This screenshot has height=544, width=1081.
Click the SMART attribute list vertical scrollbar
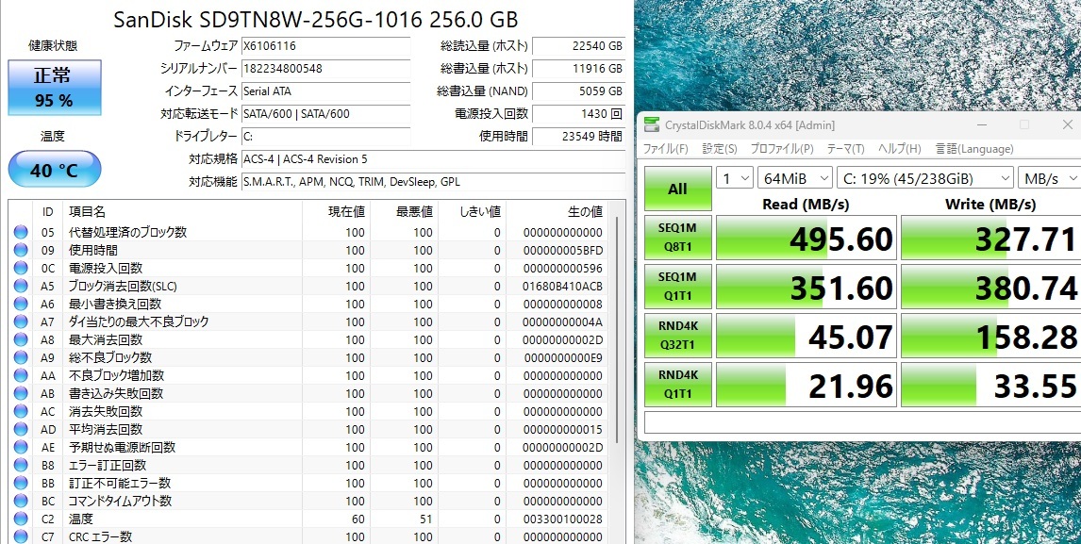click(x=616, y=330)
